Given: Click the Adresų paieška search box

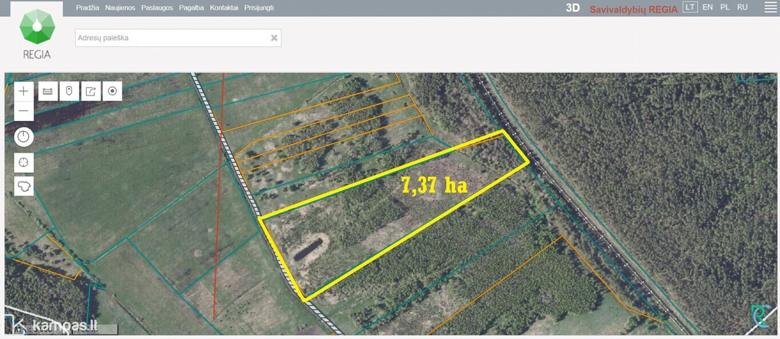Looking at the screenshot, I should (172, 38).
